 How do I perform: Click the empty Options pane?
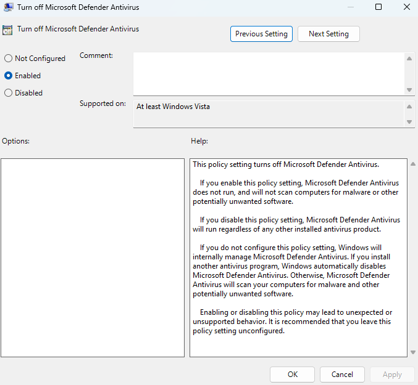tap(93, 257)
